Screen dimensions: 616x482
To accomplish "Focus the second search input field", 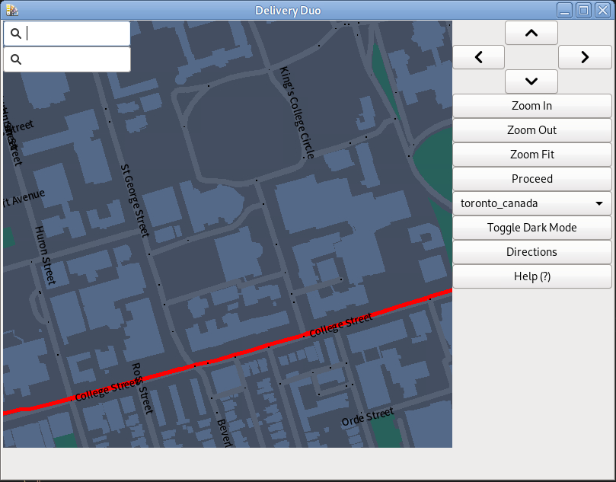I will coord(76,59).
